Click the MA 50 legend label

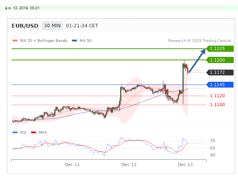click(86, 40)
